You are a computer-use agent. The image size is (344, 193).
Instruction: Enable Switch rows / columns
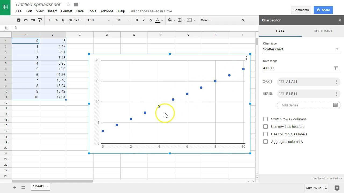[x=266, y=119]
